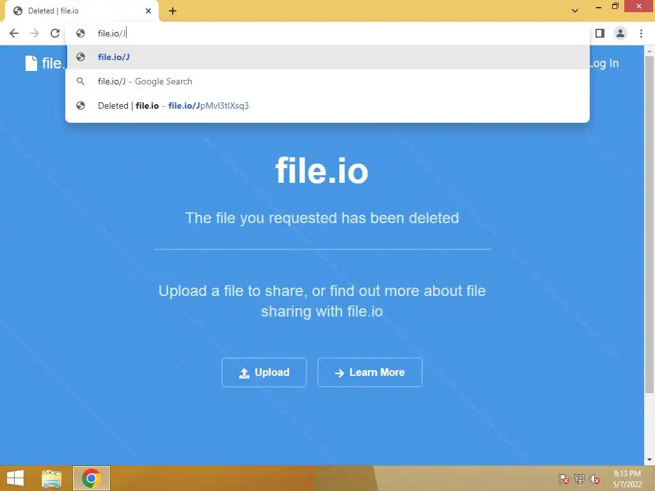Select the file.io/JpMvl3tIXsq3 history suggestion
Viewport: 655px width, 491px height.
(x=327, y=105)
